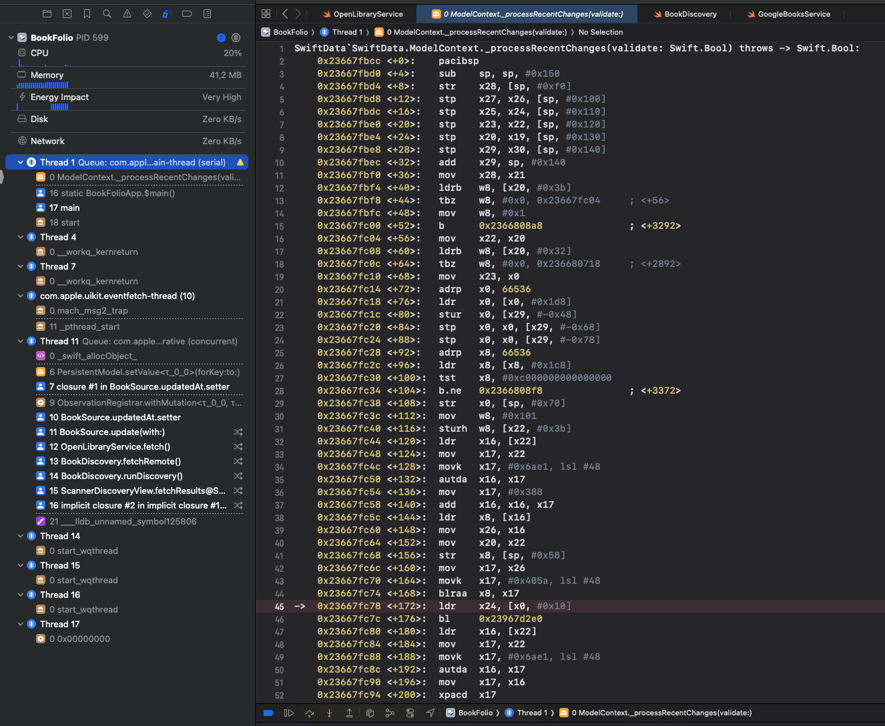Click the Step Into debug icon
The image size is (885, 726).
click(329, 713)
